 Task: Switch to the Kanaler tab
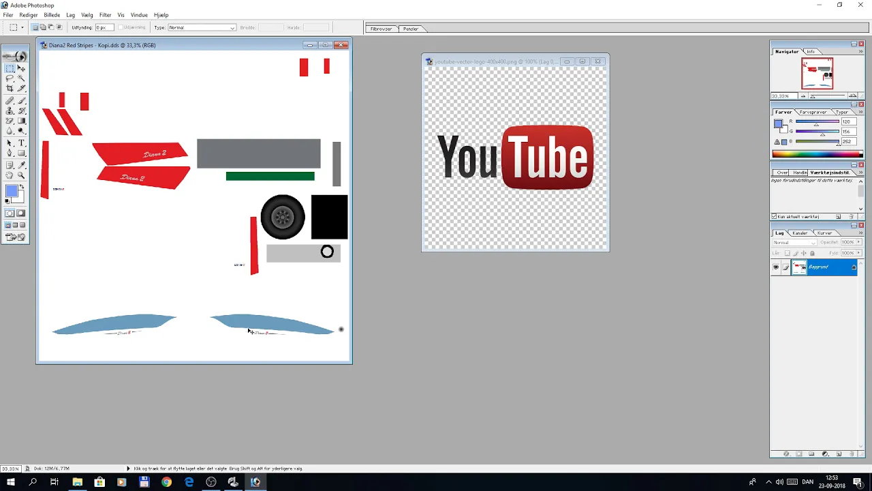[800, 233]
